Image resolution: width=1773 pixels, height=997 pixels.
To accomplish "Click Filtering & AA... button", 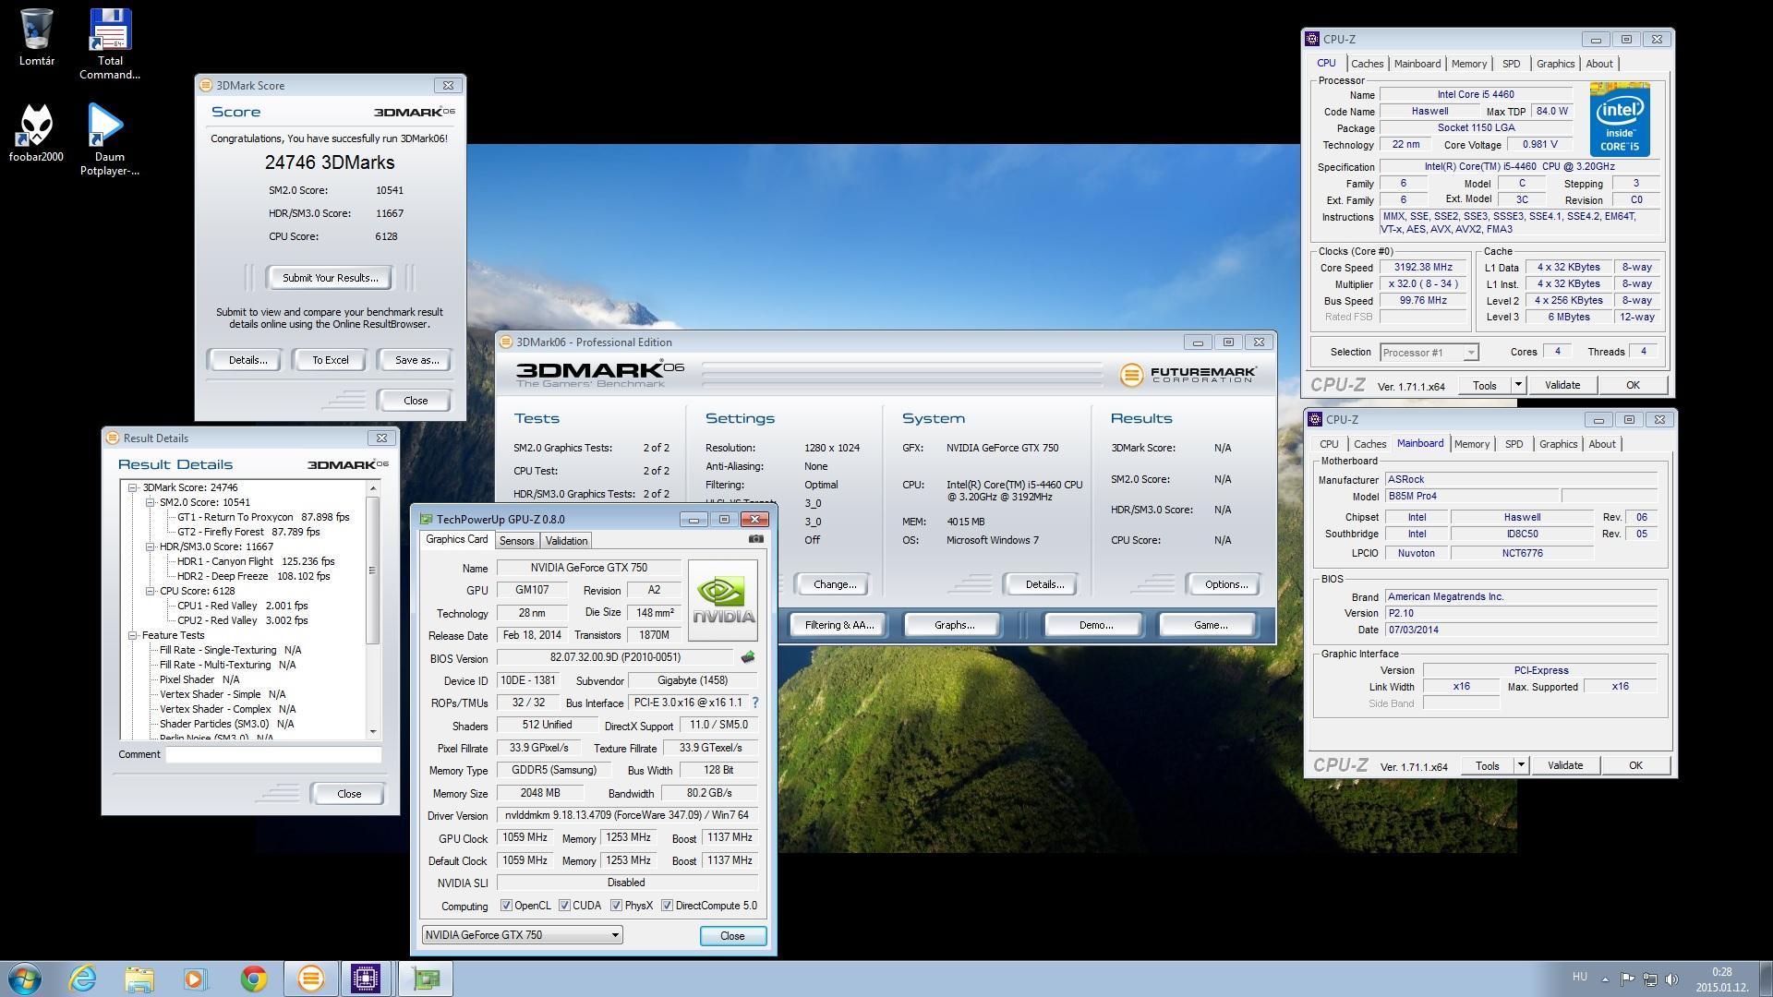I will (x=838, y=625).
